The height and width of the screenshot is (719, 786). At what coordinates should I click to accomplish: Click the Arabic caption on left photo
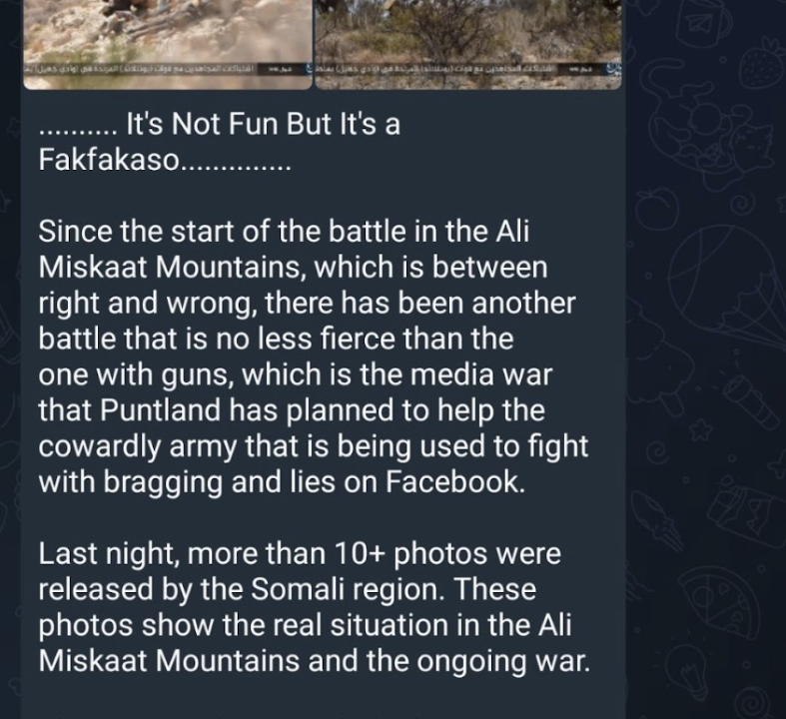(141, 68)
